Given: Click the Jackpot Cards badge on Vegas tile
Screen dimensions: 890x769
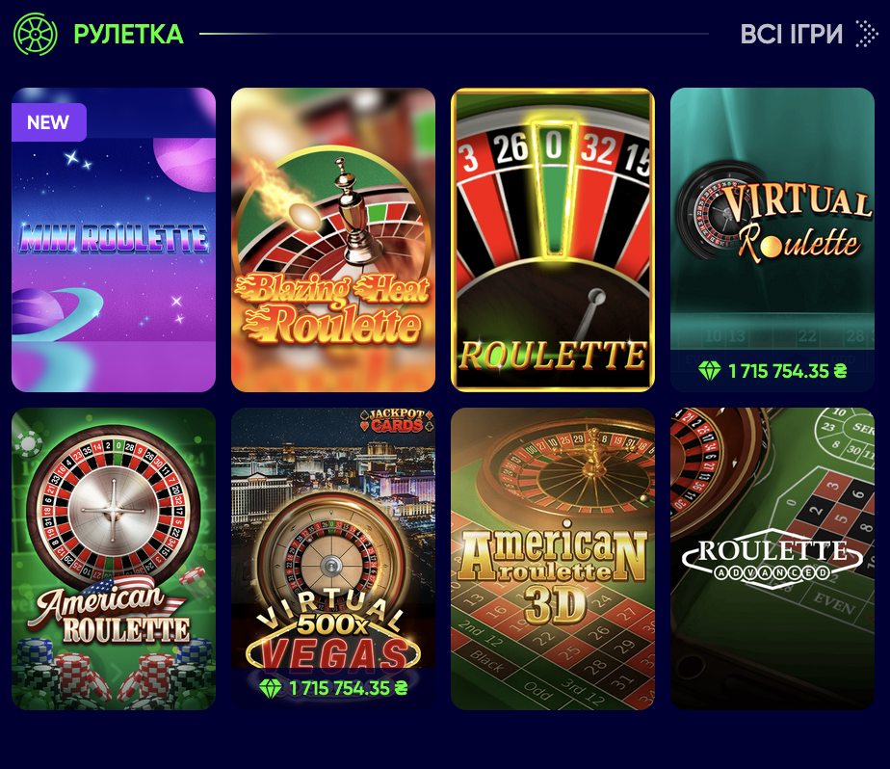Looking at the screenshot, I should [397, 420].
